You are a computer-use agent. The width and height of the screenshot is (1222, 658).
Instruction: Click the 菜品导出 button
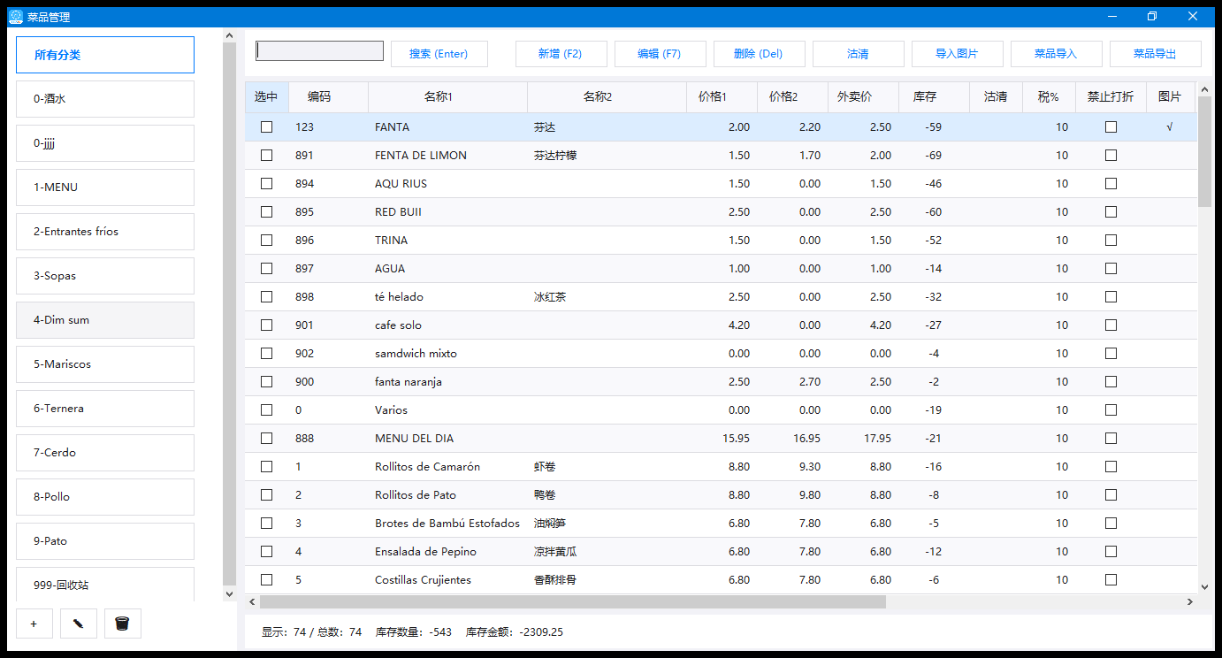pos(1155,54)
